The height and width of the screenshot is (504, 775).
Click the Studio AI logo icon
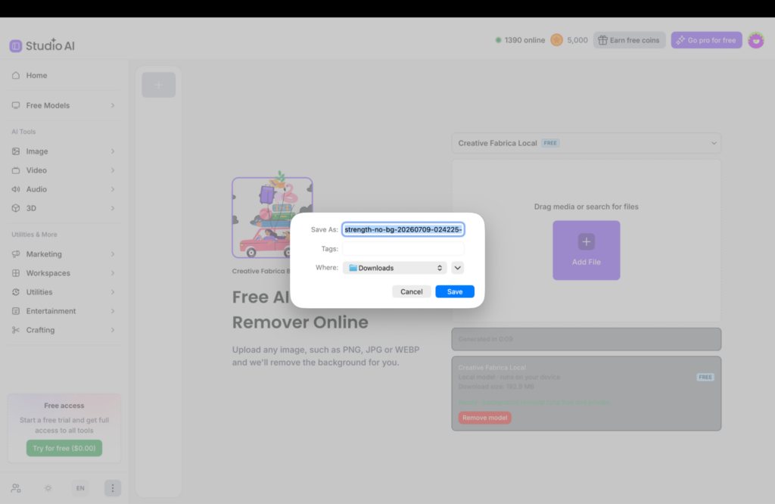coord(16,46)
